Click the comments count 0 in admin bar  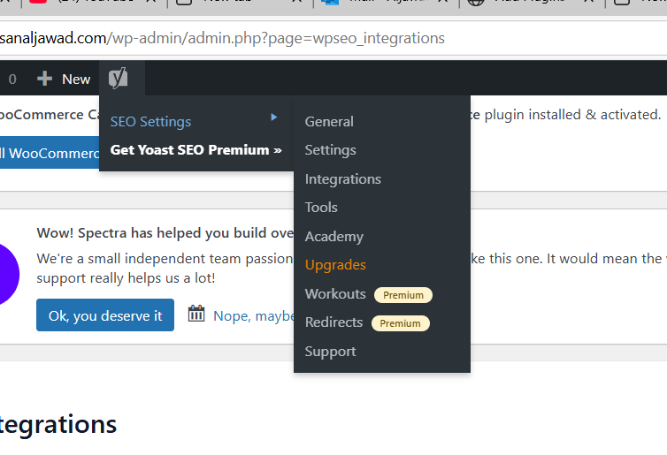coord(12,79)
